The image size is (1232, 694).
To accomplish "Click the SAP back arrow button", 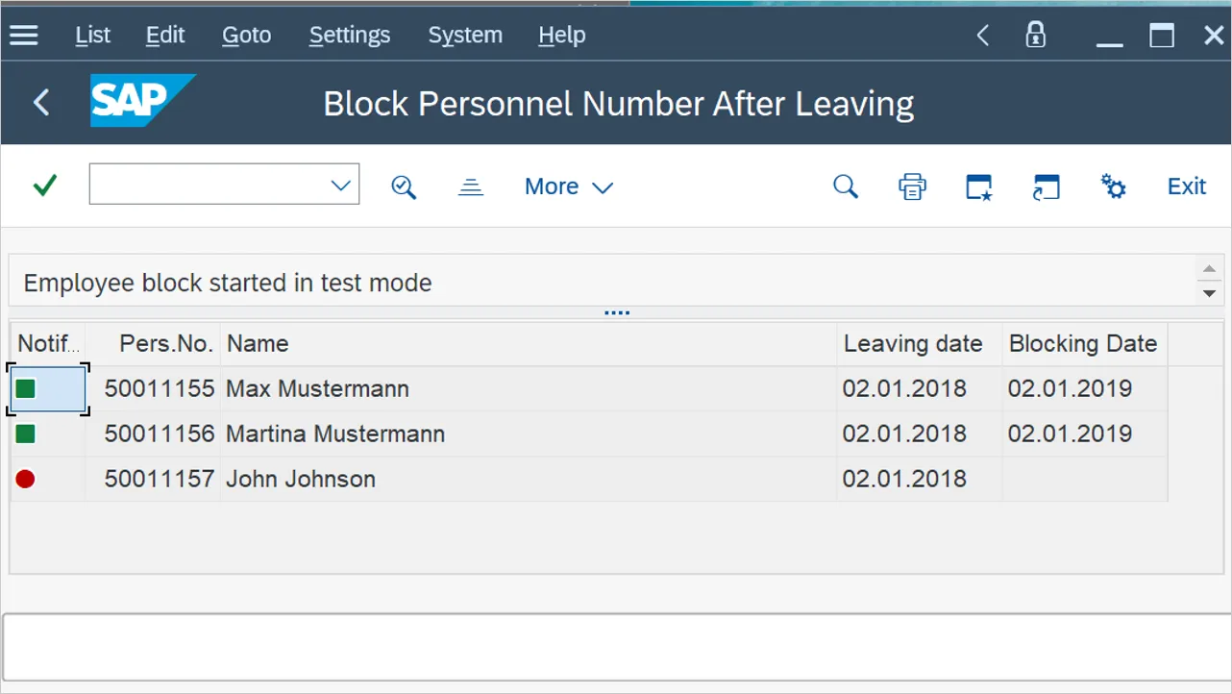I will coord(41,102).
